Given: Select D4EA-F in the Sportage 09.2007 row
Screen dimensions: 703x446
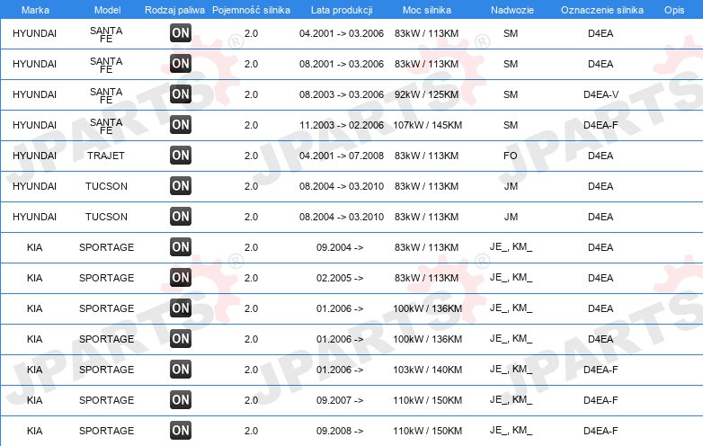Looking at the screenshot, I should 601,400.
